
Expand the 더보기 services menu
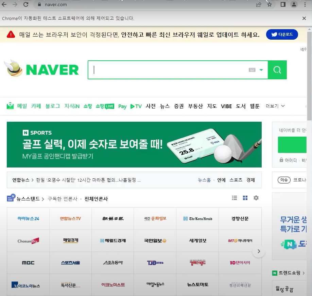pos(275,106)
